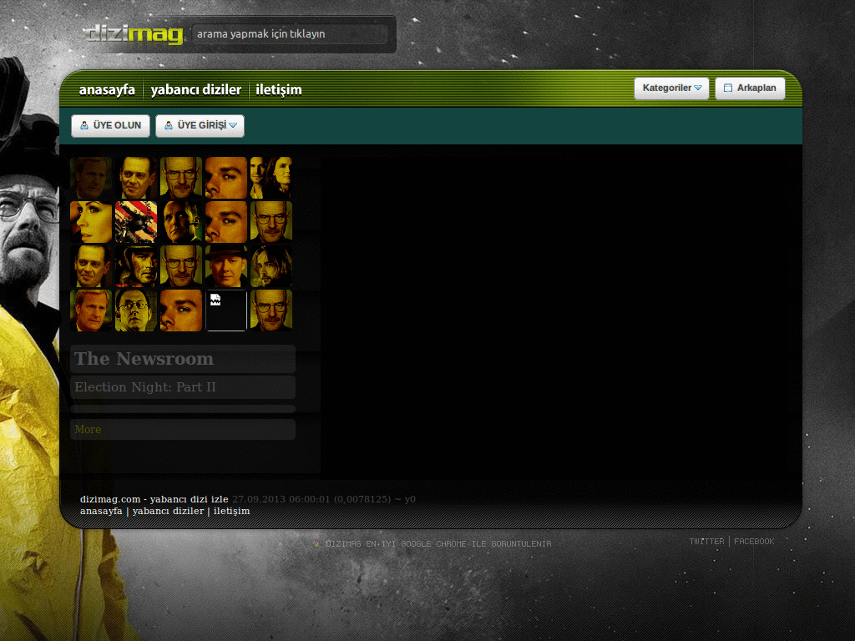Pick thumbnail of long-haired bearded man

271,266
